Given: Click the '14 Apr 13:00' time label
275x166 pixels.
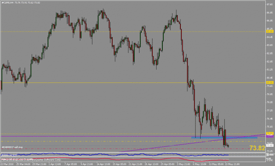Looking at the screenshot, I should tap(103, 164).
